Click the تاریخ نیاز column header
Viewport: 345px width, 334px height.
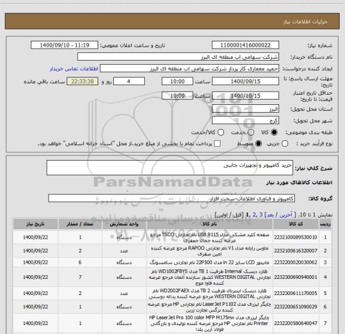click(x=35, y=224)
